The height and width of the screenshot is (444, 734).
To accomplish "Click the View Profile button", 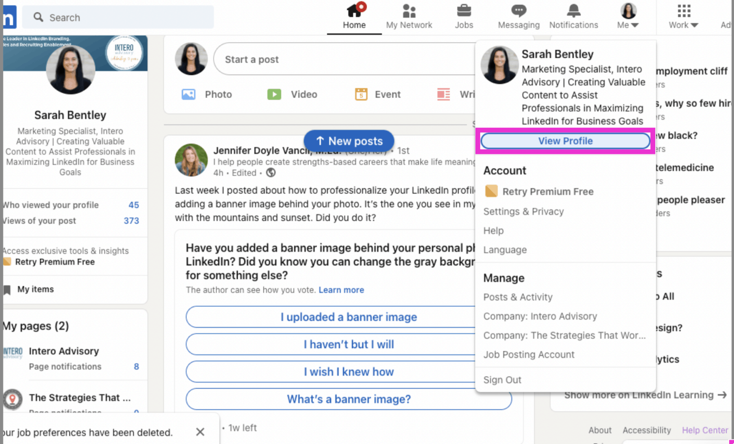I will (x=565, y=141).
